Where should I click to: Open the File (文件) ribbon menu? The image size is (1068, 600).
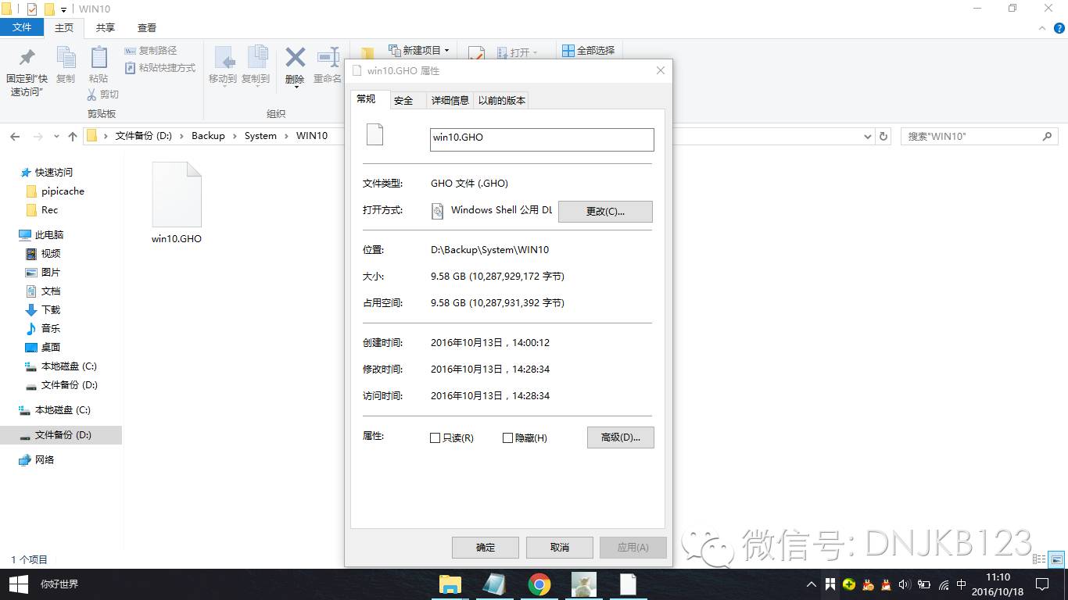point(22,27)
